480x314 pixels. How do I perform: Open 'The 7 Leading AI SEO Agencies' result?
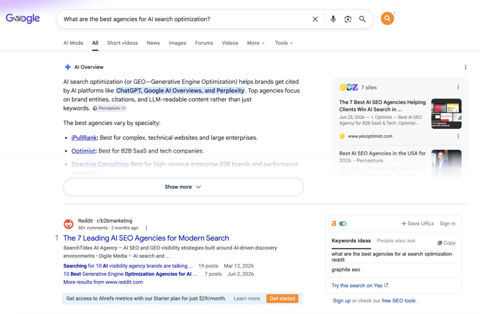tap(146, 238)
